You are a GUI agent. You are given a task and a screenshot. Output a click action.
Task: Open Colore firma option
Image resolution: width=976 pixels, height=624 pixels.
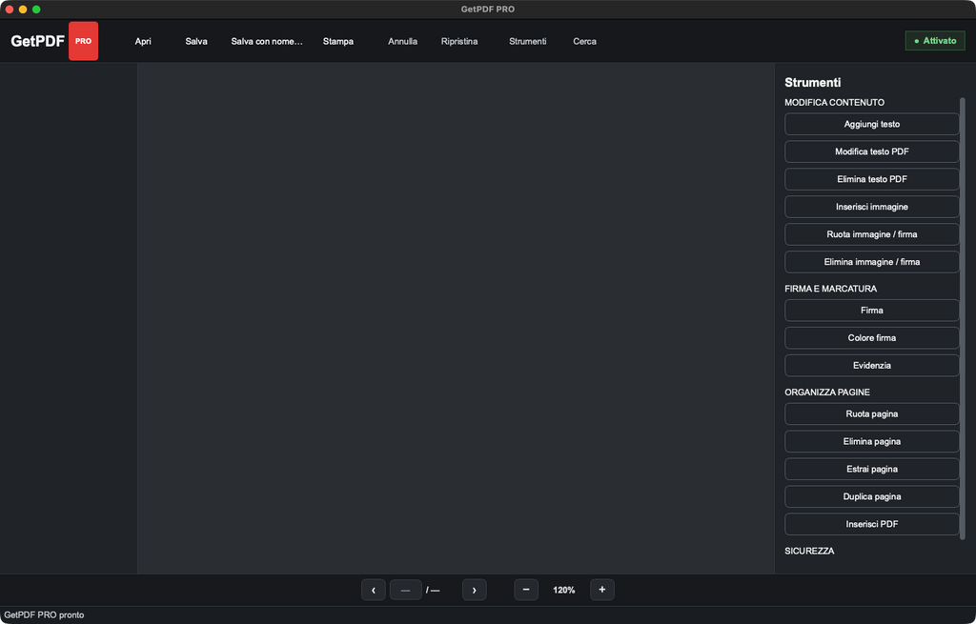coord(871,338)
